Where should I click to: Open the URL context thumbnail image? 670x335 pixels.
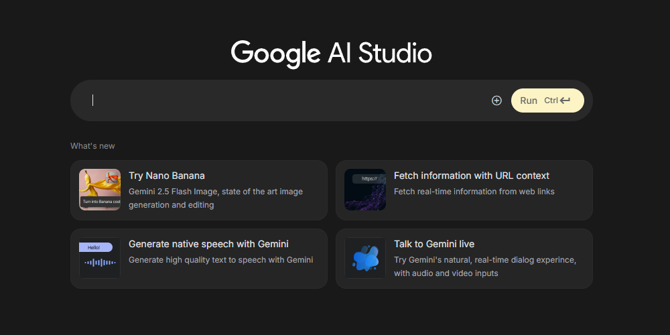pos(365,190)
